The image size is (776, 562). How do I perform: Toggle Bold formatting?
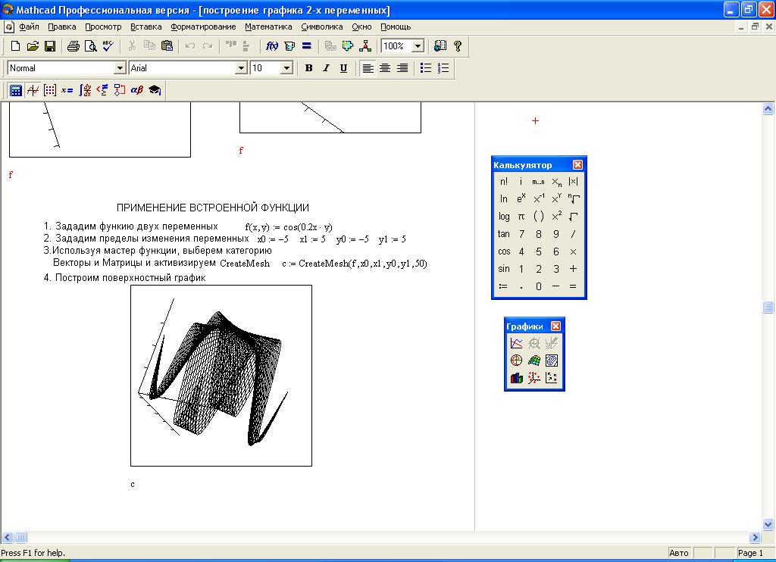pyautogui.click(x=309, y=68)
